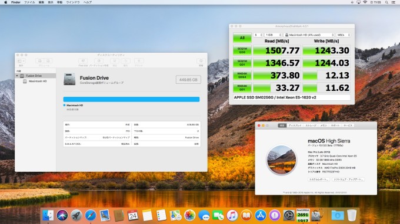Click AmorphousDiskMark icon in Dock
The width and height of the screenshot is (400, 224).
click(303, 215)
